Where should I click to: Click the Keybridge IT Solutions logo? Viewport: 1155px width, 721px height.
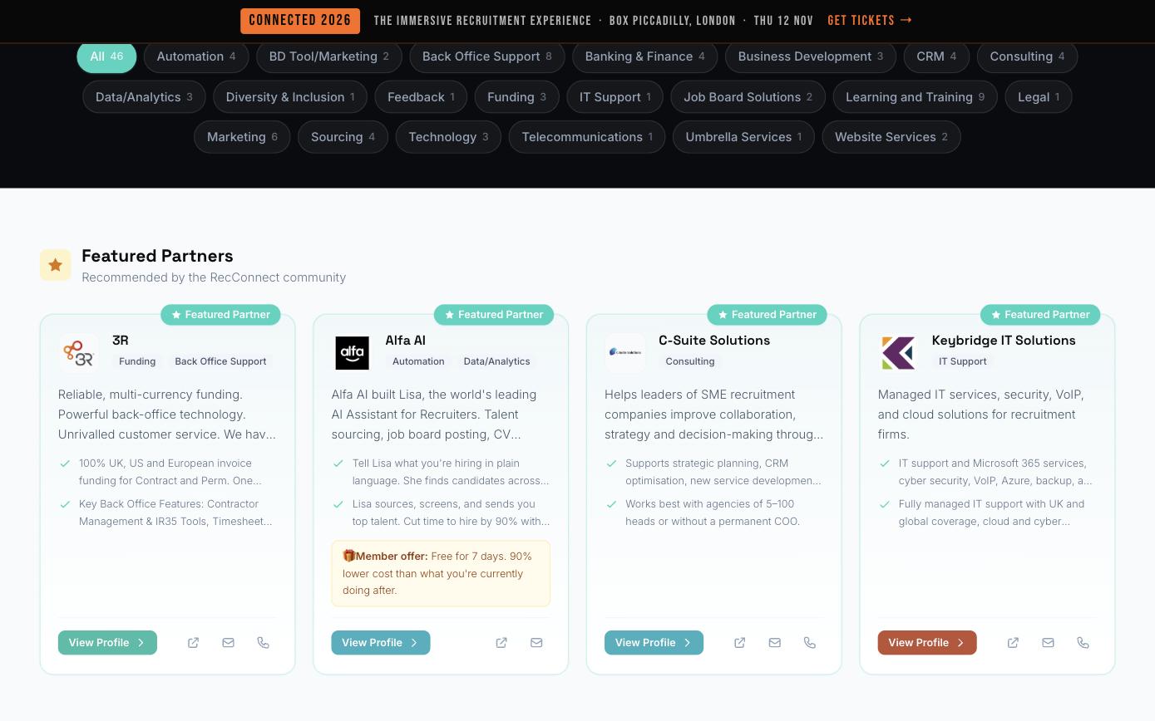tap(899, 353)
